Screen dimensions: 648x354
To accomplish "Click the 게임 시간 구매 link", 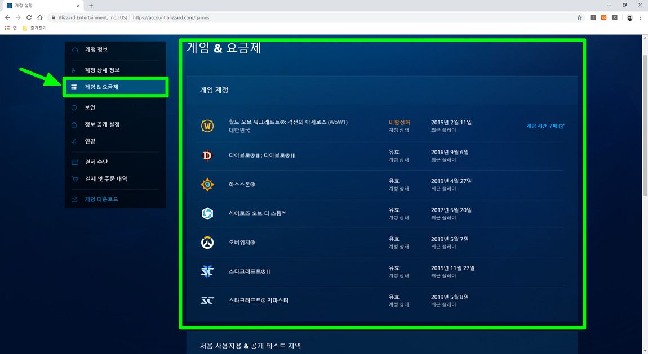I will pos(545,126).
